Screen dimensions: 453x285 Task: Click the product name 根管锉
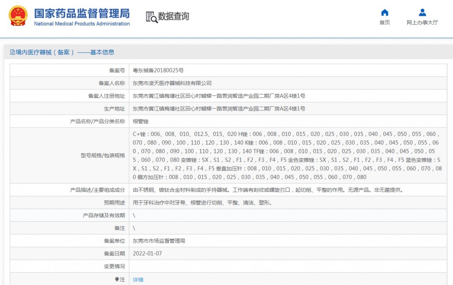pos(141,122)
